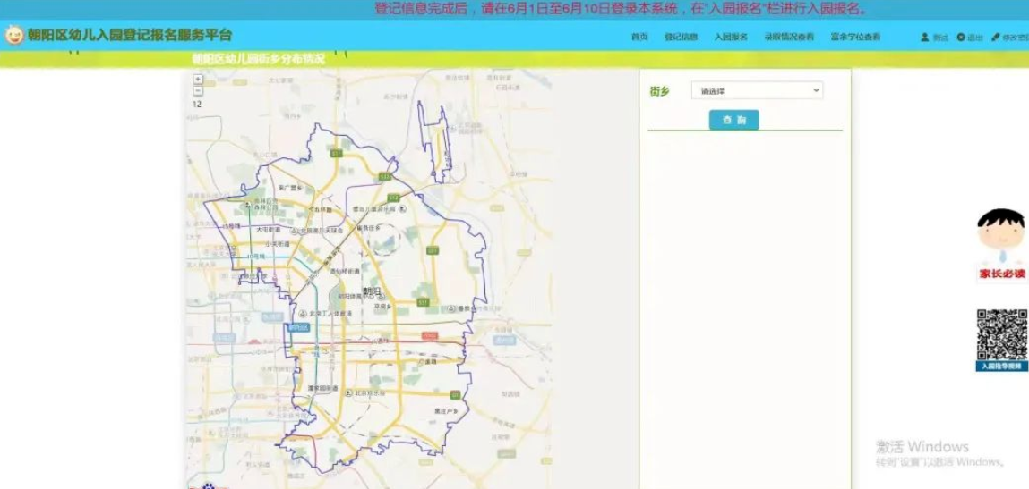Image resolution: width=1029 pixels, height=489 pixels.
Task: Click the smiley face platform logo
Action: pos(14,35)
